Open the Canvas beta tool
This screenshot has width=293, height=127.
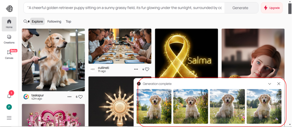coord(9,54)
